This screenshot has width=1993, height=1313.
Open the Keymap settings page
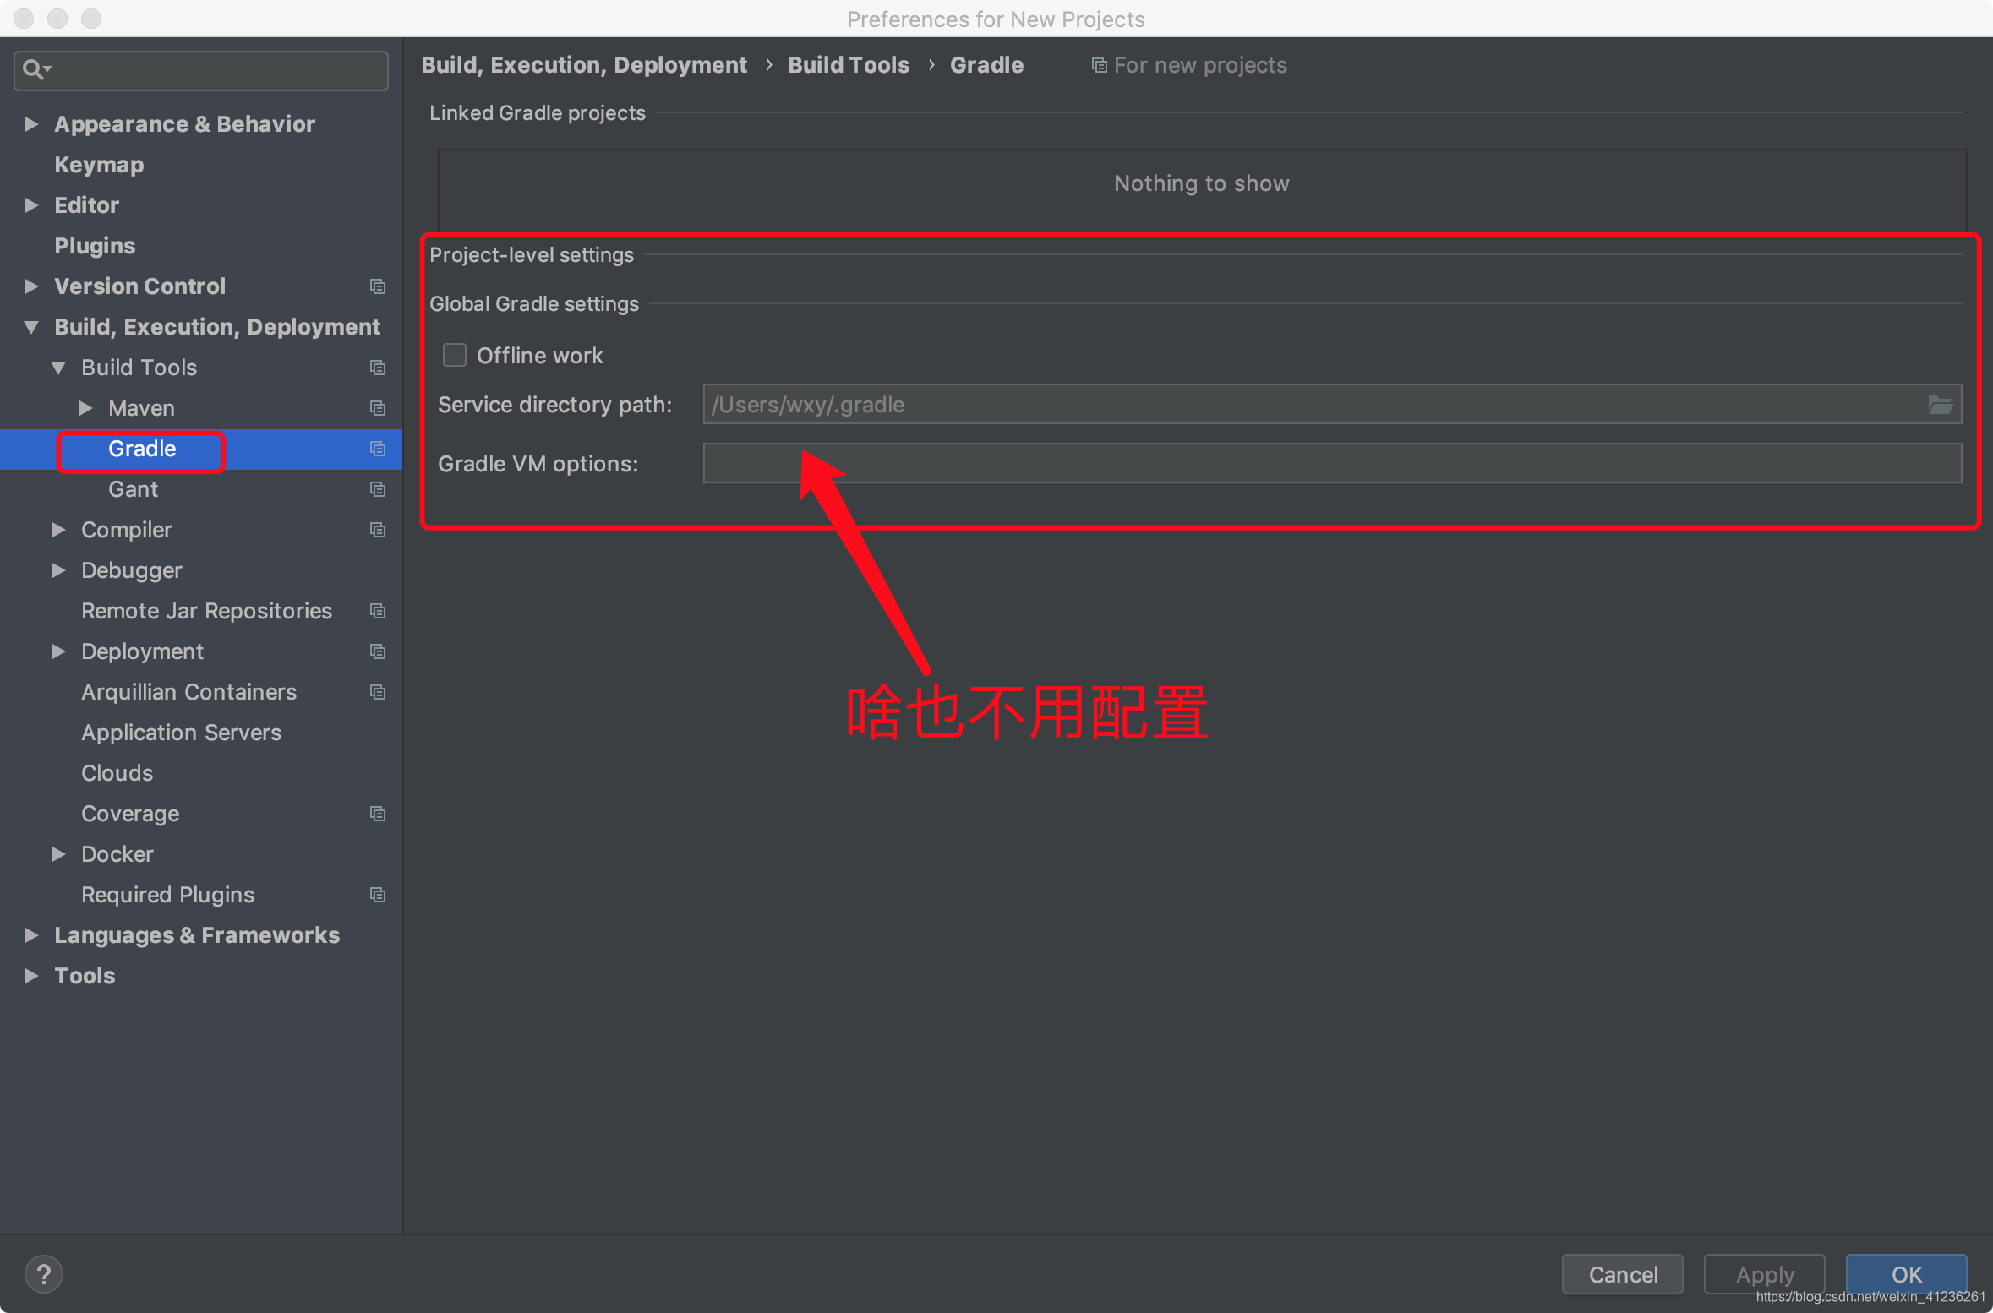click(99, 165)
